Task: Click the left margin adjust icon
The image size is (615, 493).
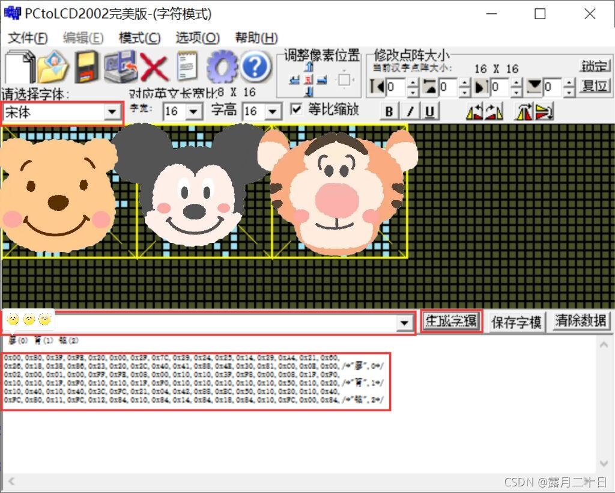Action: click(x=377, y=87)
